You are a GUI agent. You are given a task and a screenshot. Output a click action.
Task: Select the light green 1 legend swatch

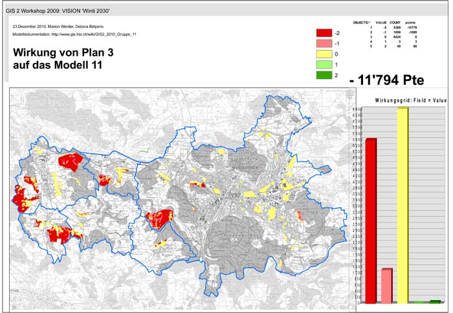(x=323, y=65)
